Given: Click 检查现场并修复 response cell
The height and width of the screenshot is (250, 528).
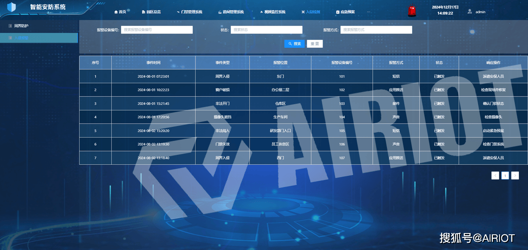Looking at the screenshot, I should (493, 90).
